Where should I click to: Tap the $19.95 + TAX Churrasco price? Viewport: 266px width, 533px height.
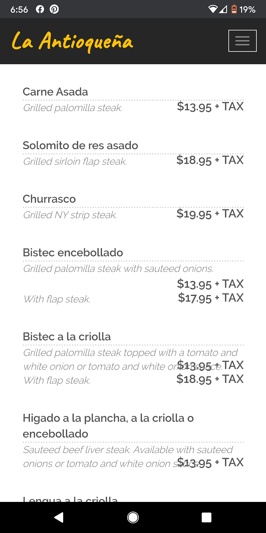(210, 214)
